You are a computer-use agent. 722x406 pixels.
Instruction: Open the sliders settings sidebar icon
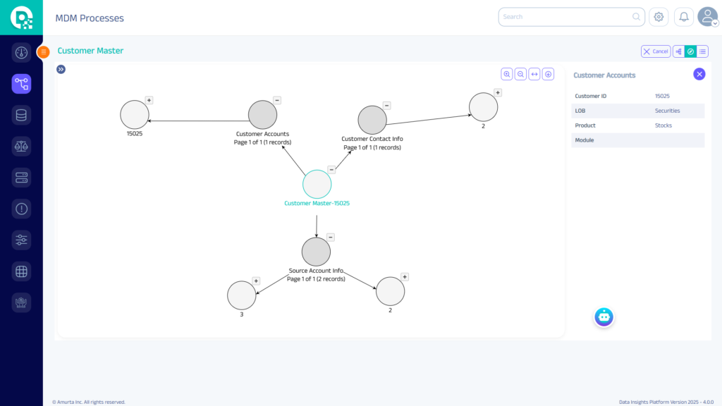[21, 240]
